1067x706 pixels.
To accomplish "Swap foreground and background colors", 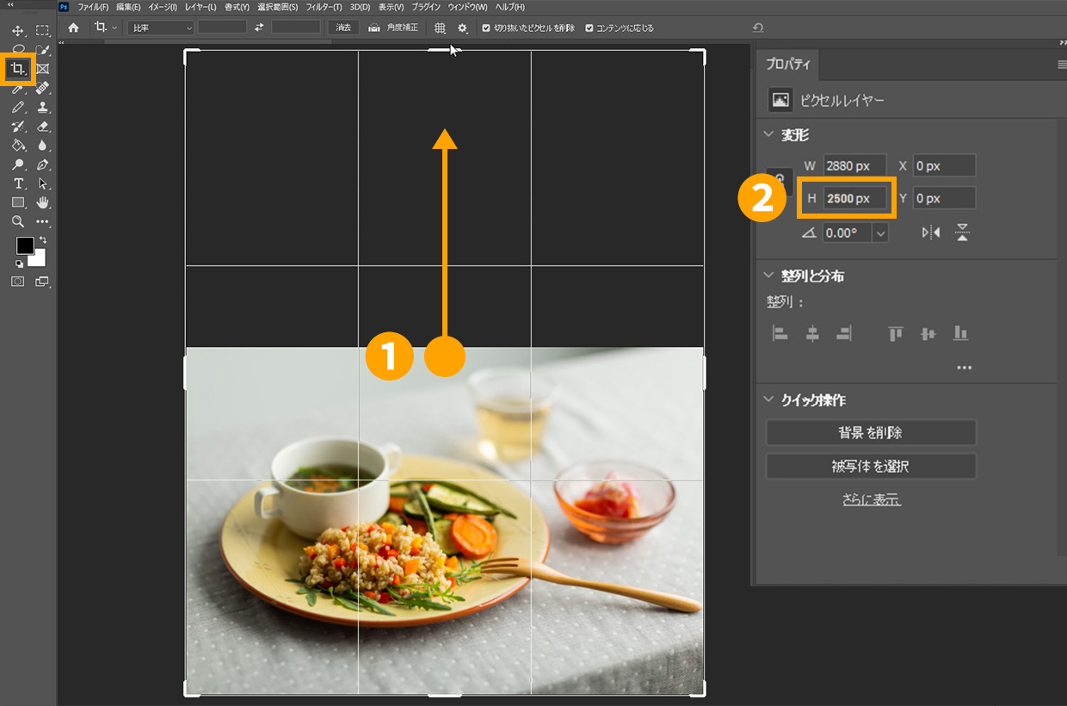I will [42, 239].
